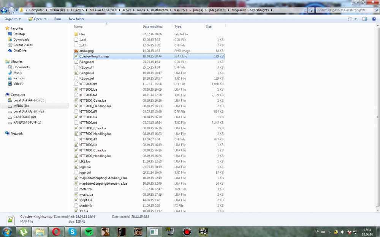The height and width of the screenshot is (237, 380).
Task: Click the refresh button beside address bar
Action: 312,10
